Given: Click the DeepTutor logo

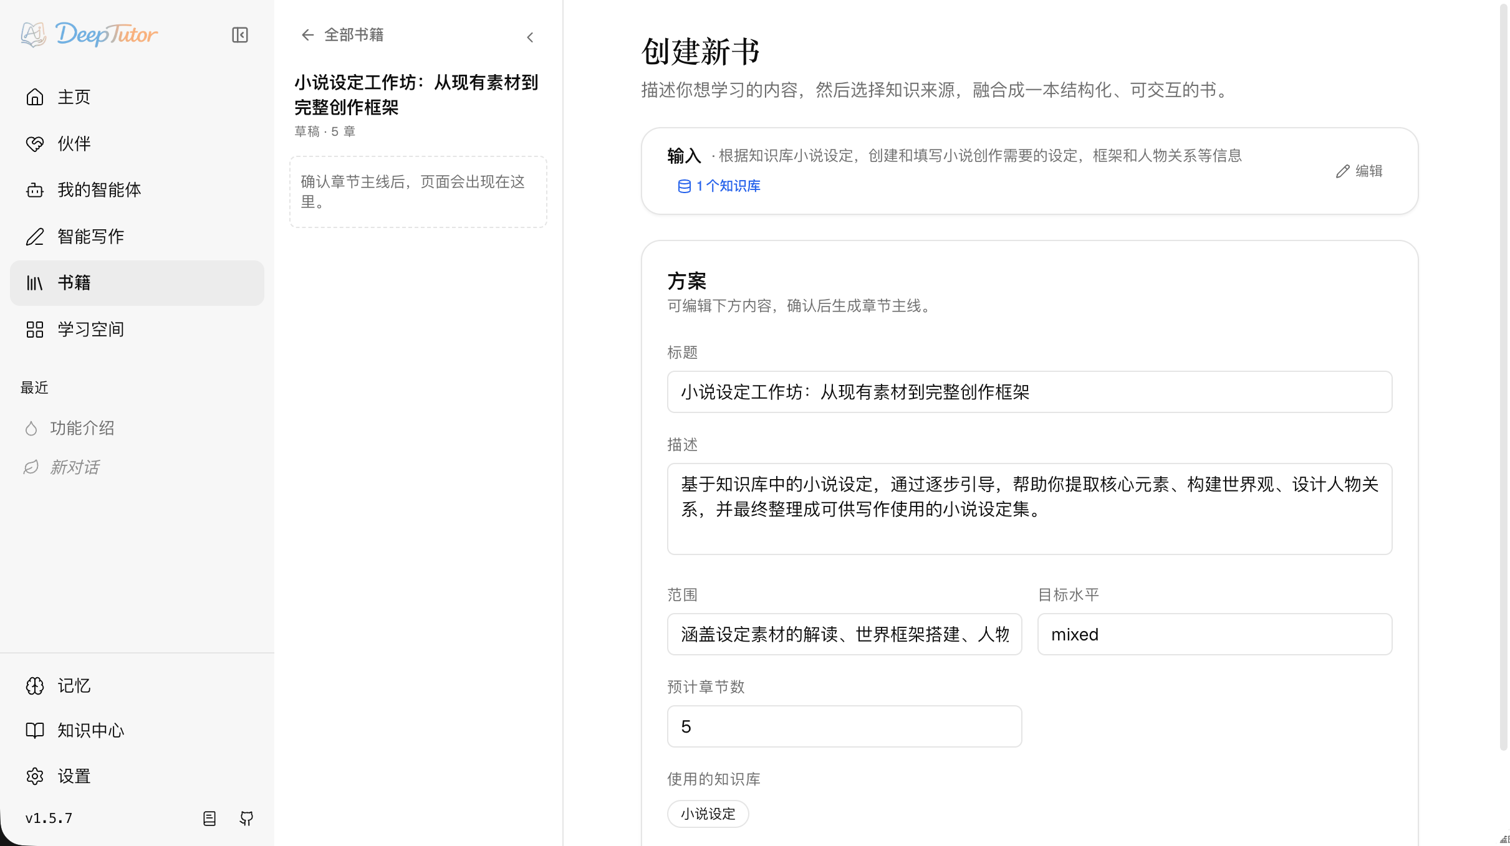Looking at the screenshot, I should click(x=89, y=34).
